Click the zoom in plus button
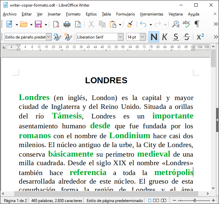 click(x=213, y=200)
